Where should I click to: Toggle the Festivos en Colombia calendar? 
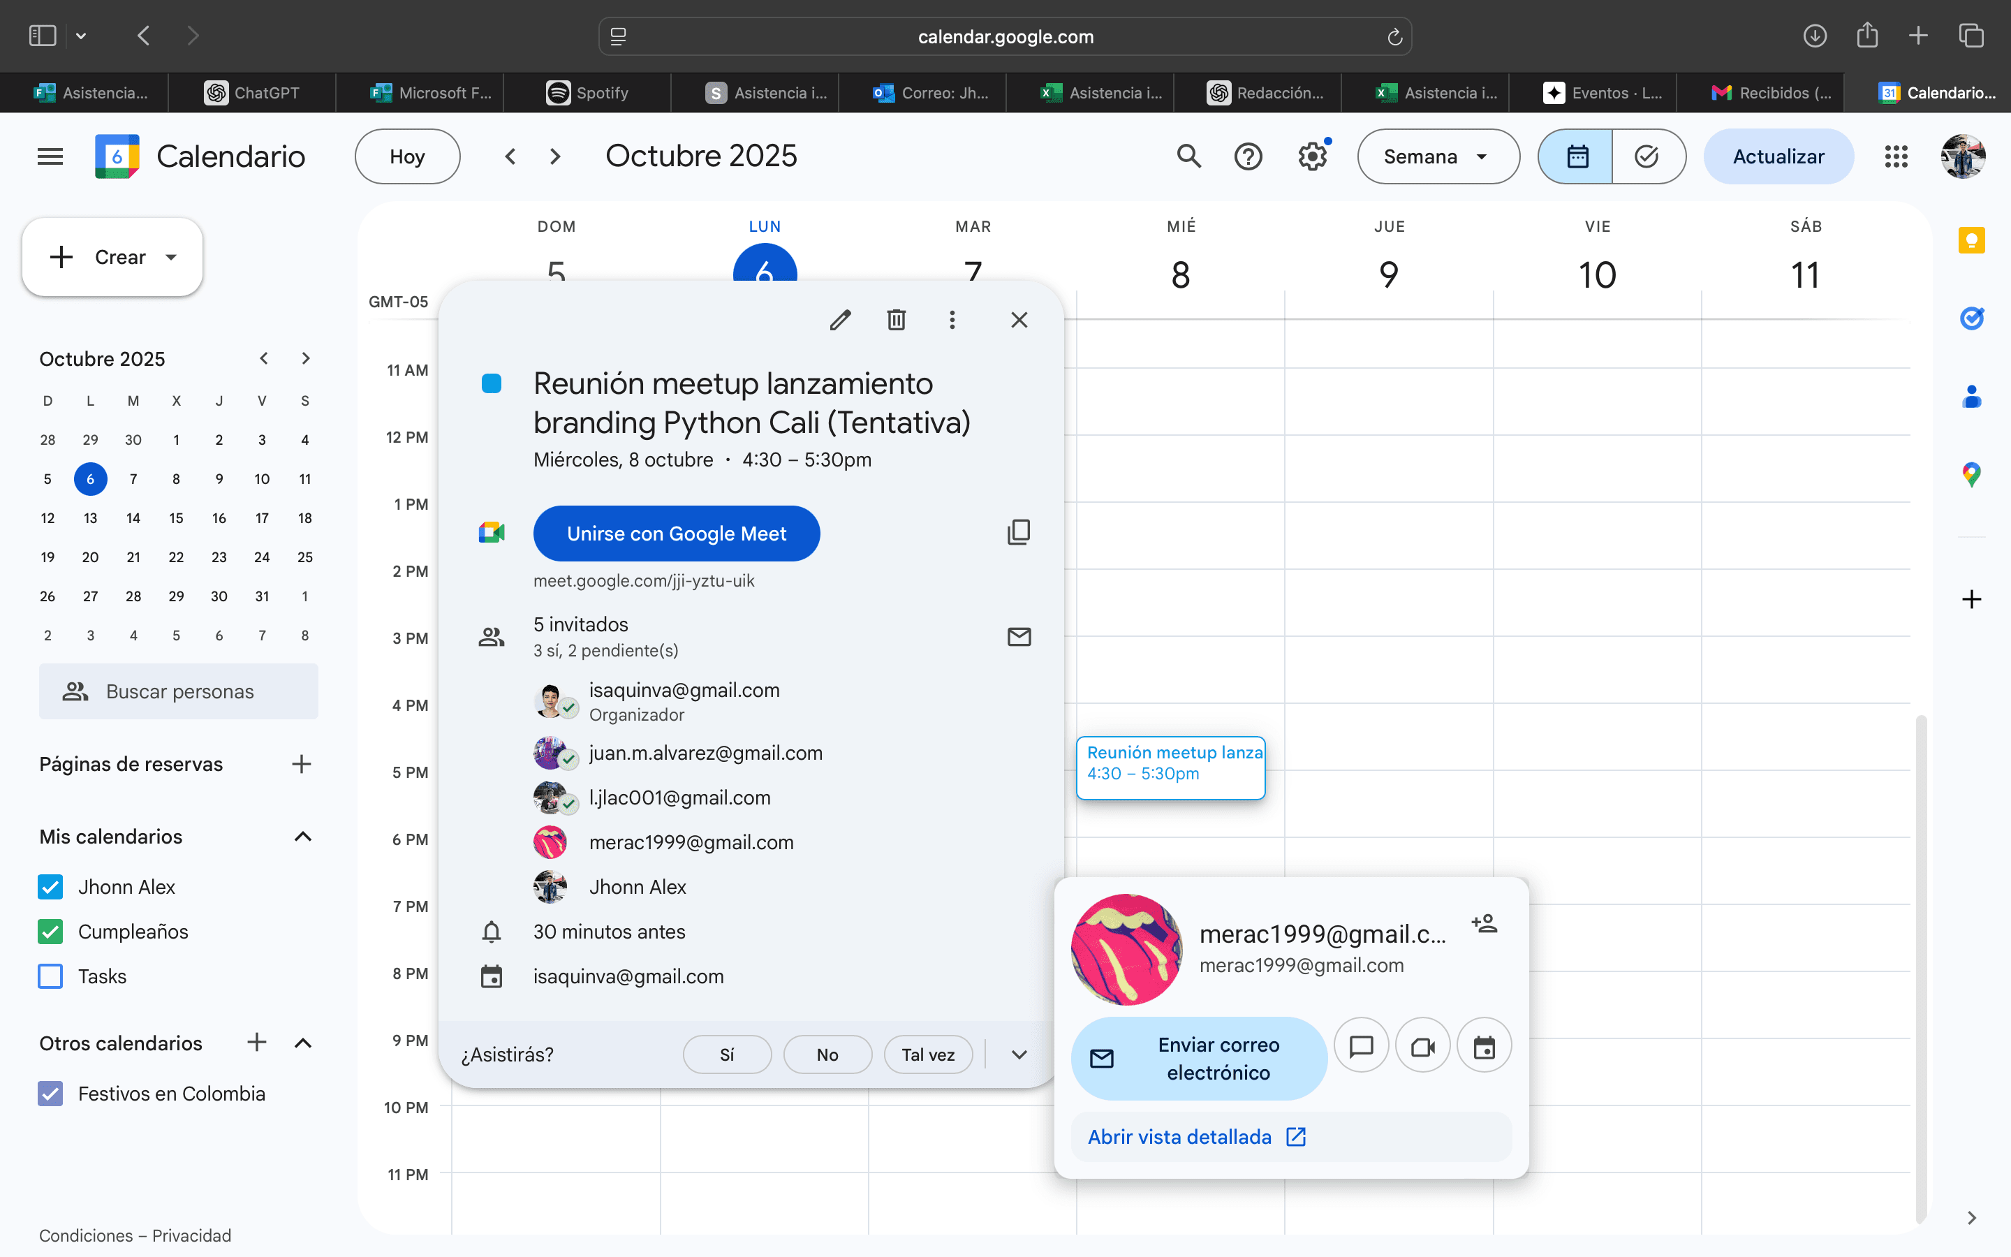(51, 1093)
